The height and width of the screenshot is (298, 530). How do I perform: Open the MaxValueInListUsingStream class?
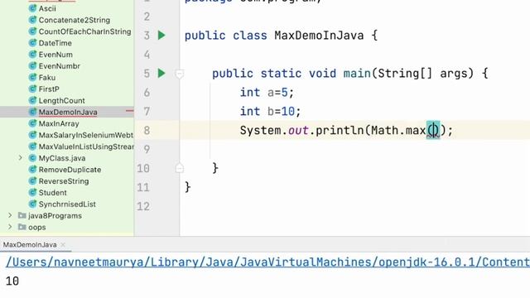[x=86, y=147]
